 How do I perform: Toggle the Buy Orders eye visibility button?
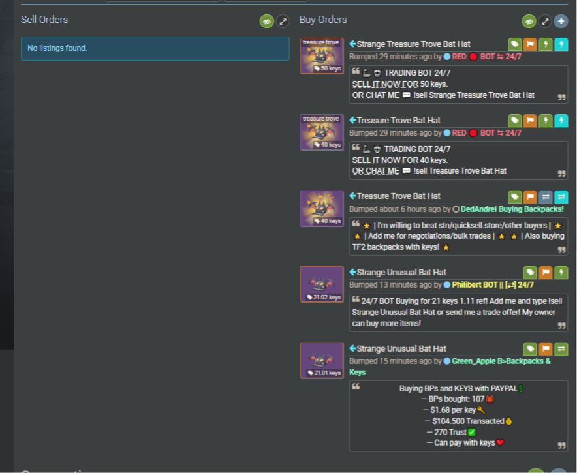coord(529,22)
